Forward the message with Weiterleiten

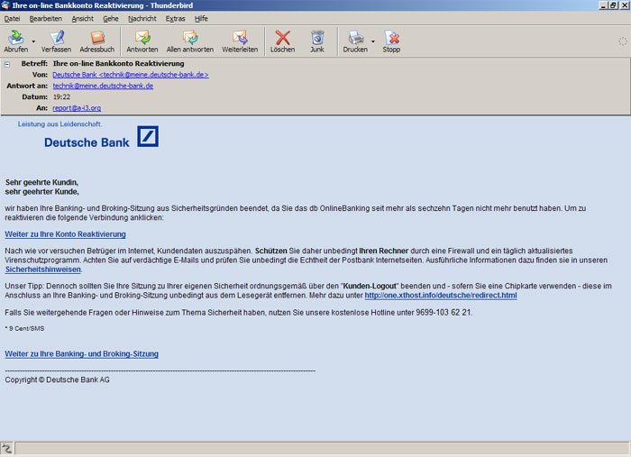point(240,41)
